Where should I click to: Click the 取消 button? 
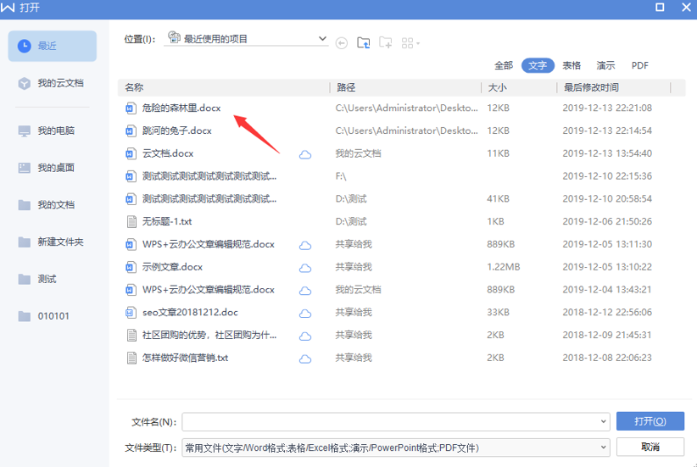tap(650, 447)
